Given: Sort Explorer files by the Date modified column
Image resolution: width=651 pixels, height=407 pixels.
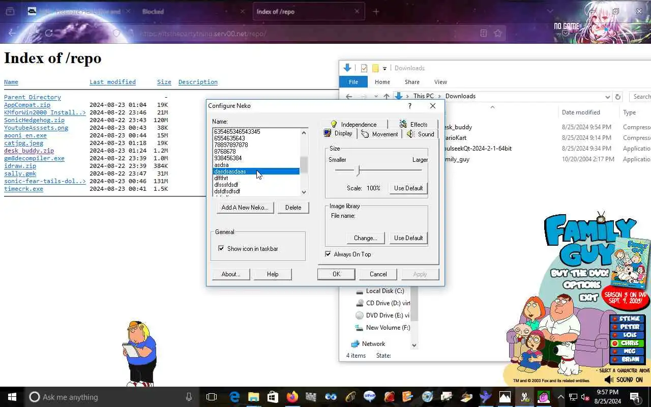Looking at the screenshot, I should pyautogui.click(x=581, y=112).
